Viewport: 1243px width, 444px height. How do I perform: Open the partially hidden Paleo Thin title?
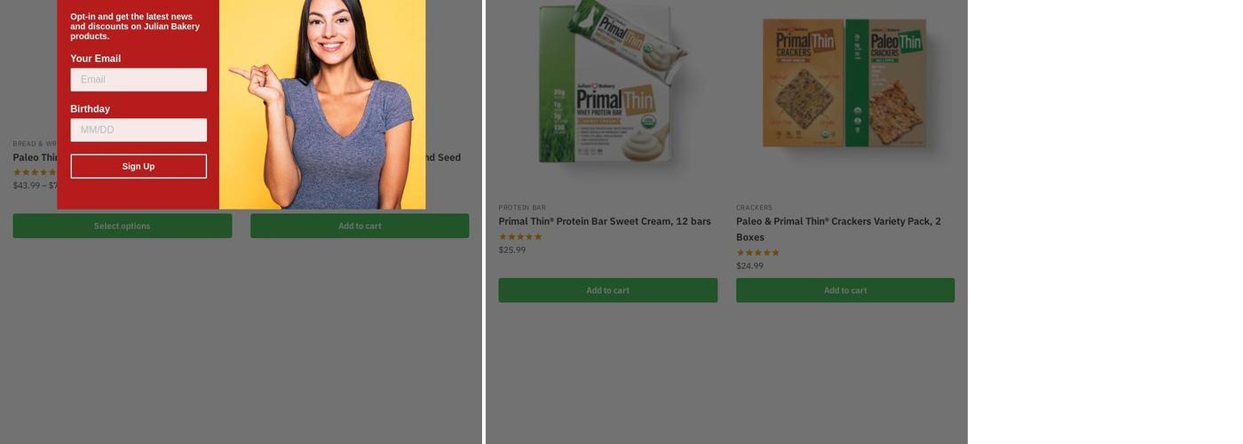pyautogui.click(x=35, y=158)
